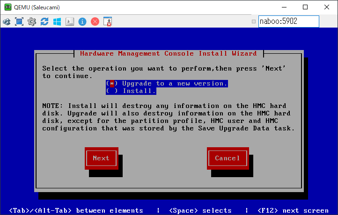Click the "<Space> selects" hint
Viewport: 338px width, 215px height.
(x=200, y=210)
